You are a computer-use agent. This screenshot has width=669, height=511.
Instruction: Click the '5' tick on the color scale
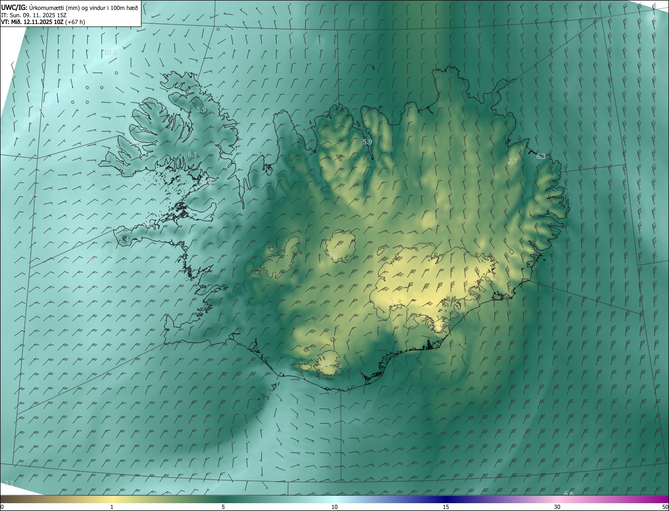coord(223,507)
